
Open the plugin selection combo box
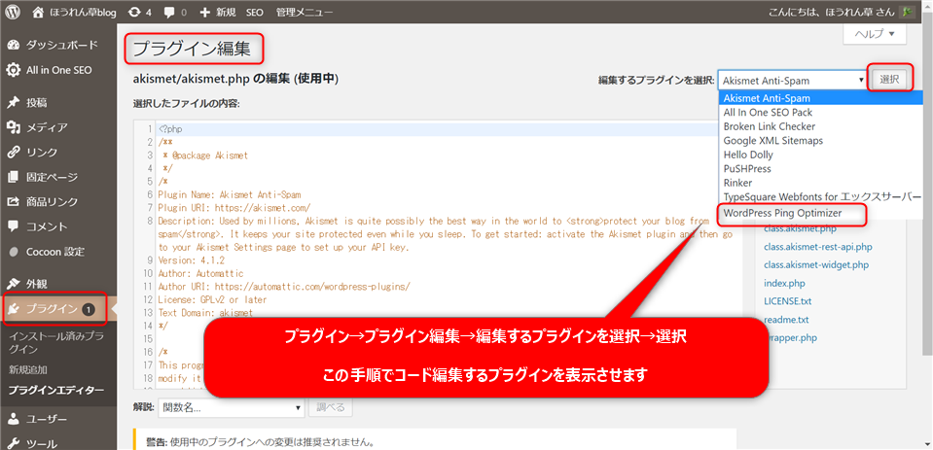(x=793, y=81)
